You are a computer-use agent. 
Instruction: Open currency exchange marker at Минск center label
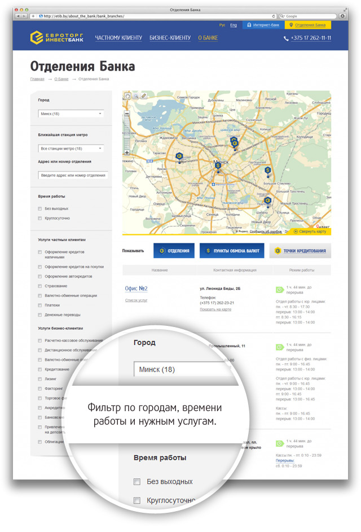(x=218, y=166)
